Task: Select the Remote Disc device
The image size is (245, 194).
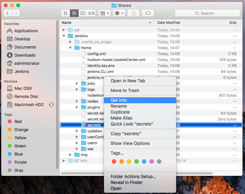Action: click(x=23, y=96)
